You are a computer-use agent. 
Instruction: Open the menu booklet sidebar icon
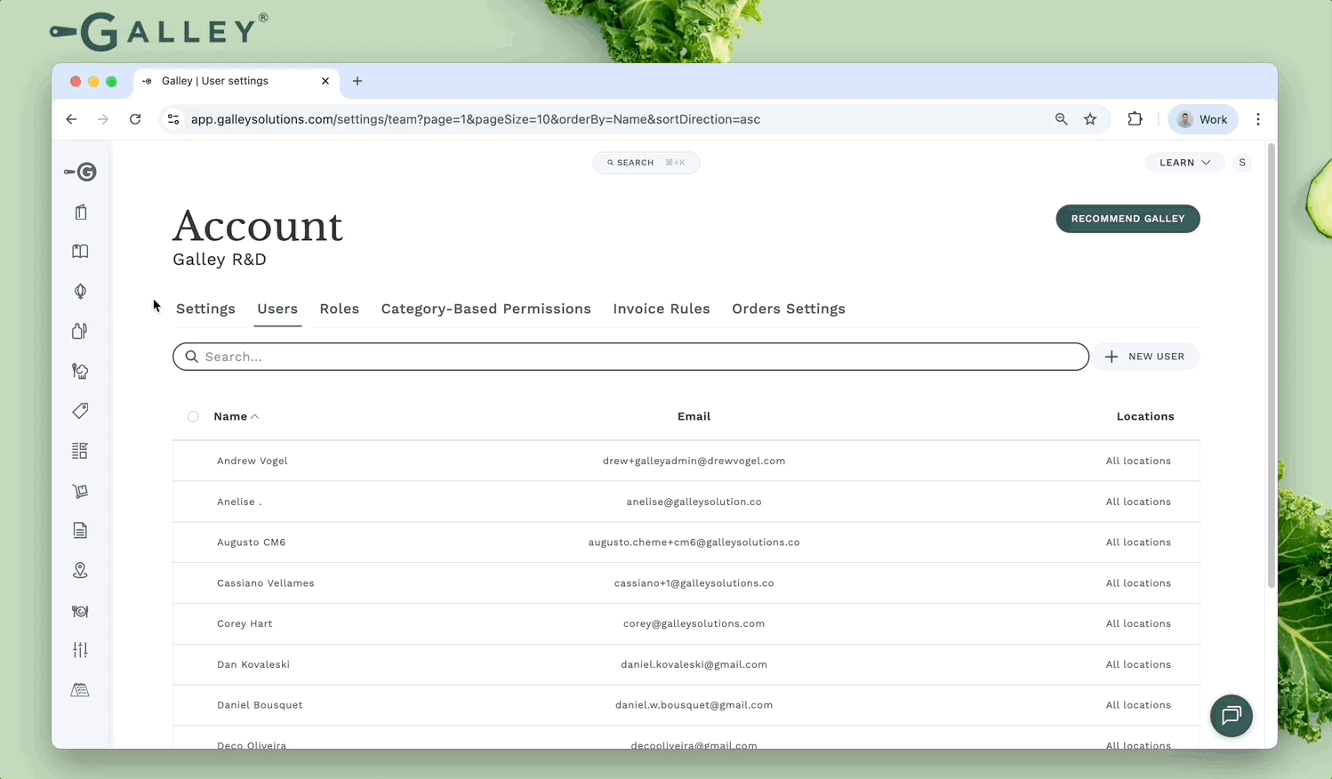coord(81,212)
